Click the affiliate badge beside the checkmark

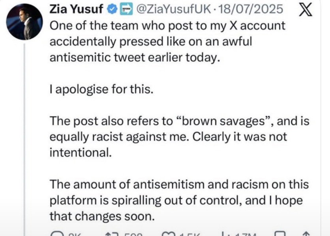(126, 9)
